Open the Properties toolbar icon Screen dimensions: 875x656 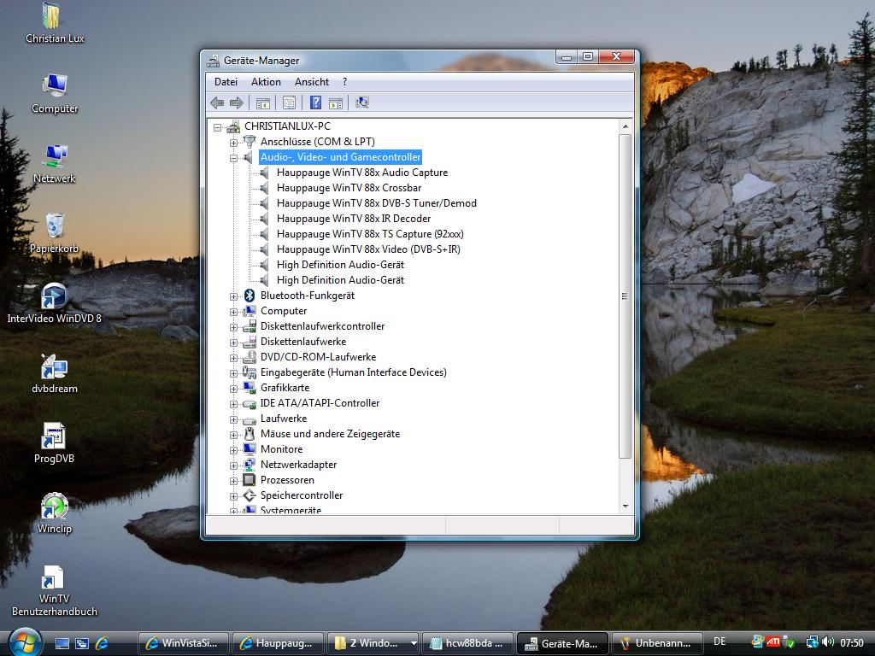click(289, 102)
